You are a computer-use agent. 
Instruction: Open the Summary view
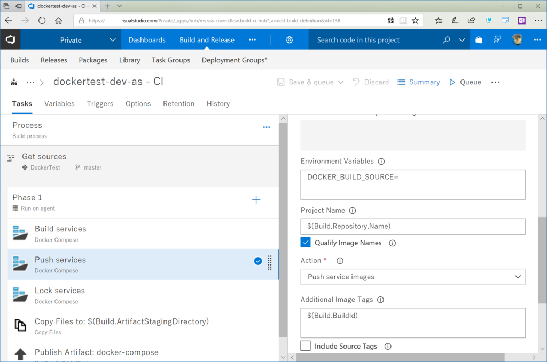[x=419, y=82]
